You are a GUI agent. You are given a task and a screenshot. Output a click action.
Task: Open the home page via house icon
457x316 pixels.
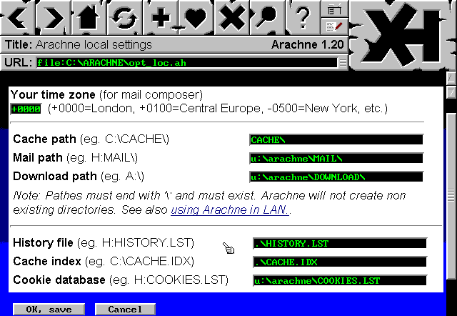click(89, 17)
